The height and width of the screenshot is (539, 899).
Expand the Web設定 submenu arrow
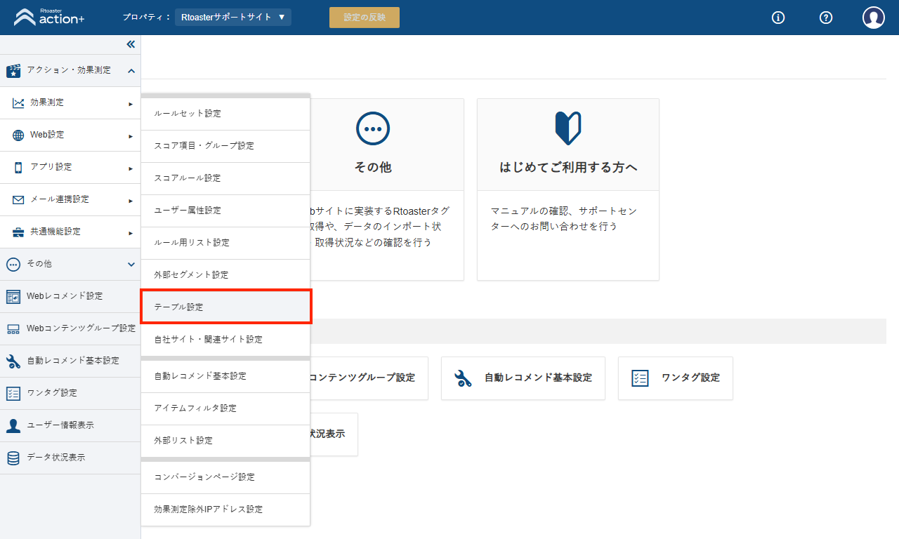coord(131,136)
